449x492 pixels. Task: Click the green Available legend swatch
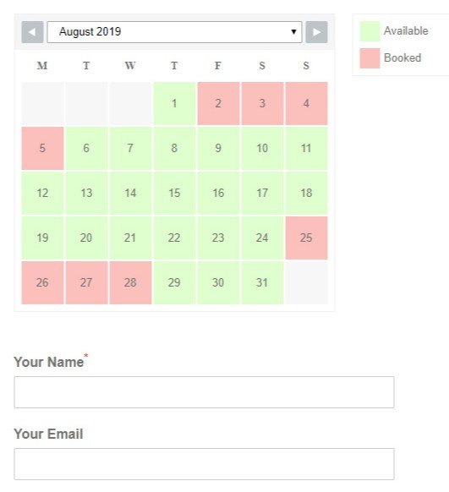[370, 31]
